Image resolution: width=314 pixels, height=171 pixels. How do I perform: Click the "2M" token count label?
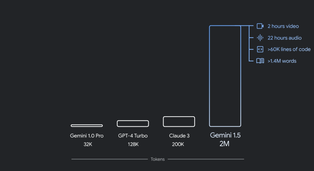point(224,144)
